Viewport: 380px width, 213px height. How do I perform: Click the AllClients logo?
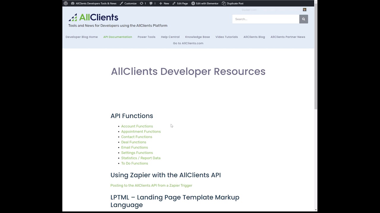pos(93,17)
